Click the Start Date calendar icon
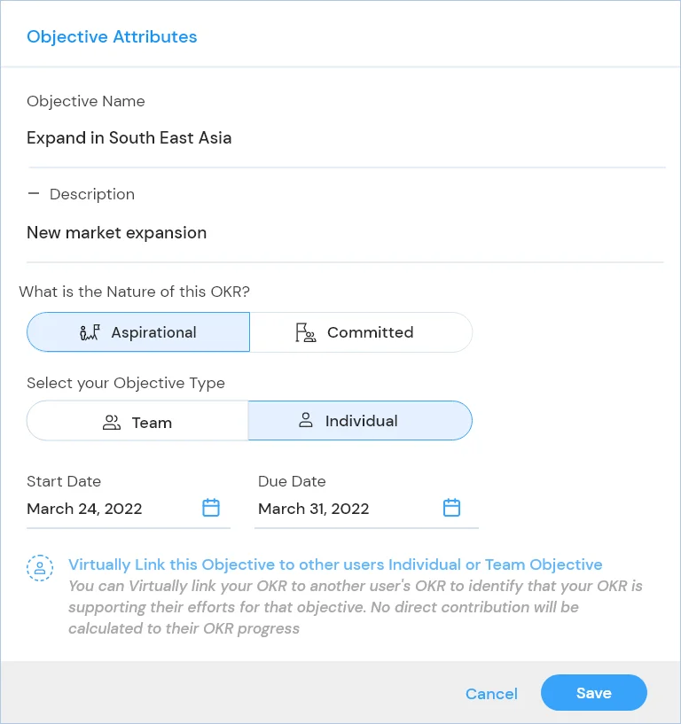This screenshot has width=681, height=724. [x=211, y=508]
